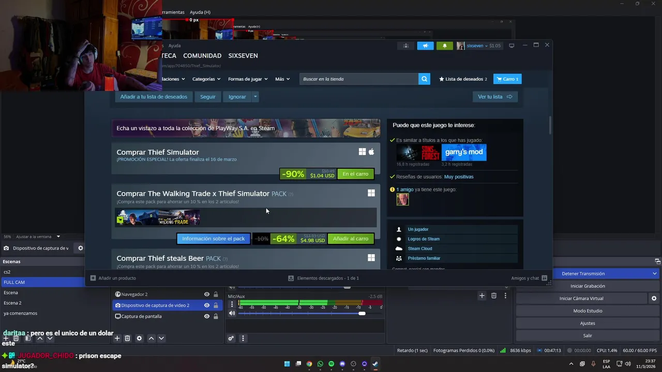Click Añadir a tu lista de deseados
This screenshot has height=372, width=662.
[154, 97]
